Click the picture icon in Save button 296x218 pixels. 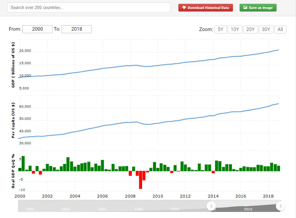coord(245,8)
